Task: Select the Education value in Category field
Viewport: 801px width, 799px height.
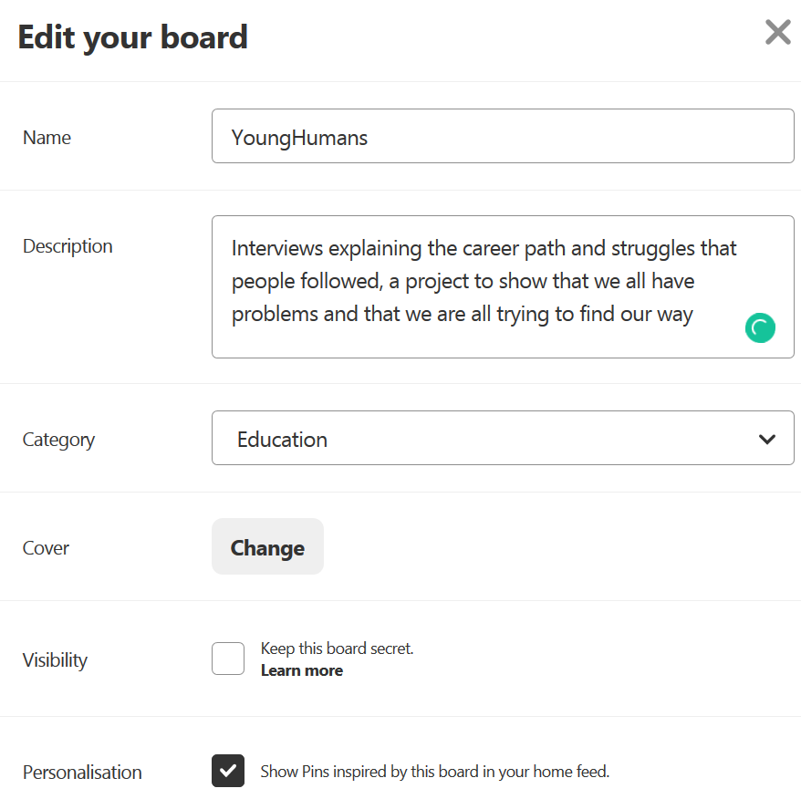Action: 283,440
